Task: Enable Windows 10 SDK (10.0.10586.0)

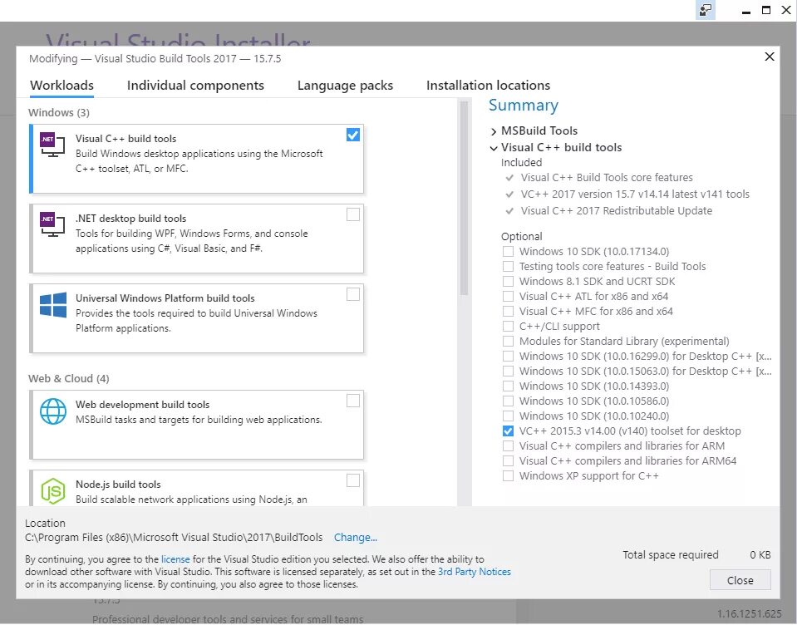Action: point(508,401)
